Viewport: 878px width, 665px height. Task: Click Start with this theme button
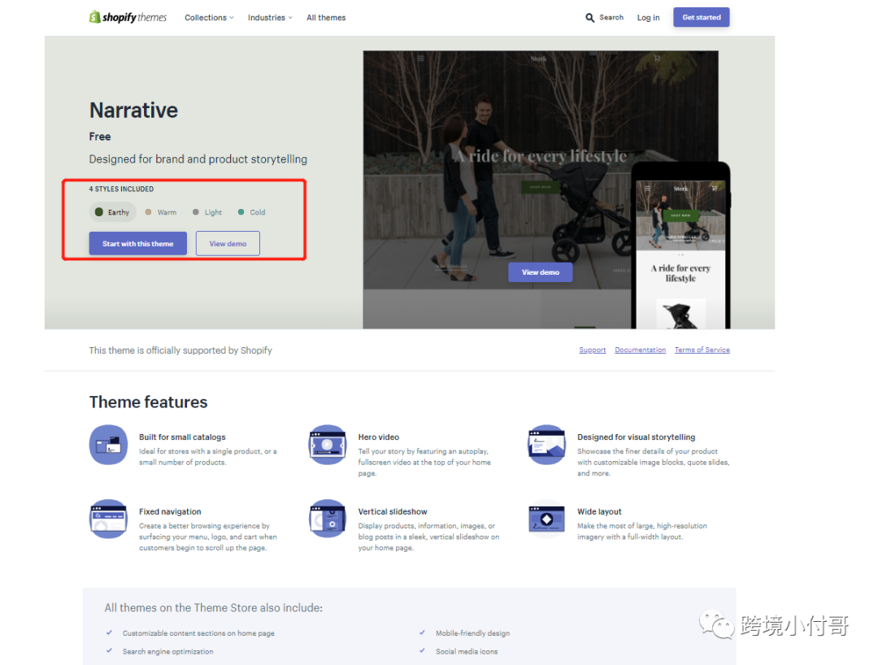[137, 244]
